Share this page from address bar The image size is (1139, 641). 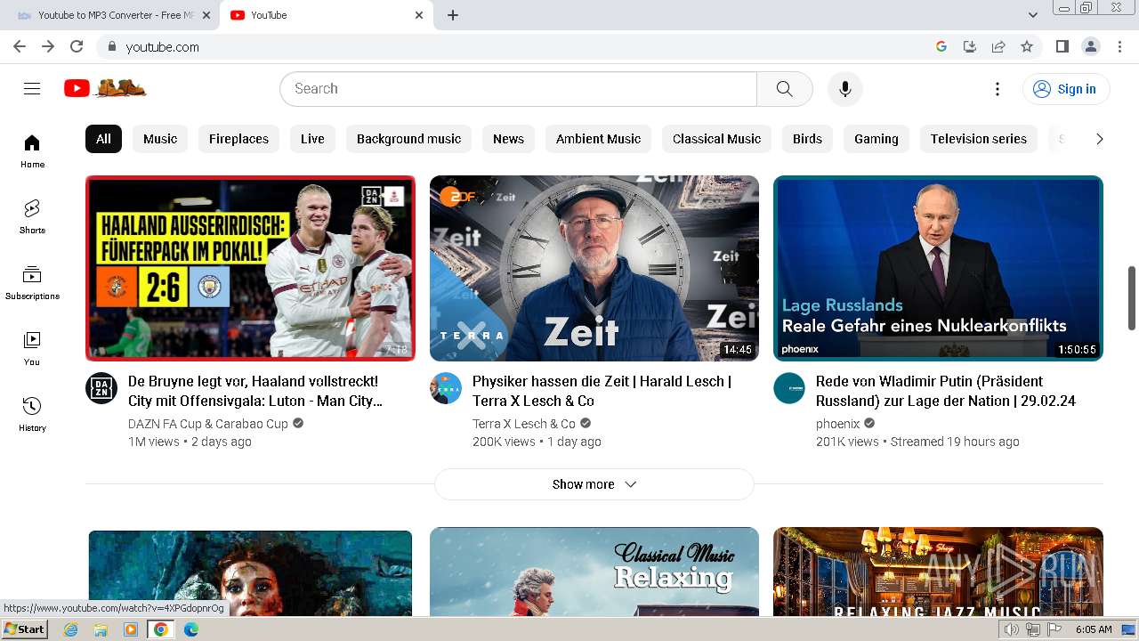pos(998,46)
